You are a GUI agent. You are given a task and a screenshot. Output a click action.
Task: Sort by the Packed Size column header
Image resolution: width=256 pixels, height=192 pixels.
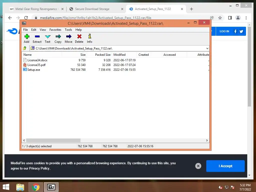click(x=99, y=55)
